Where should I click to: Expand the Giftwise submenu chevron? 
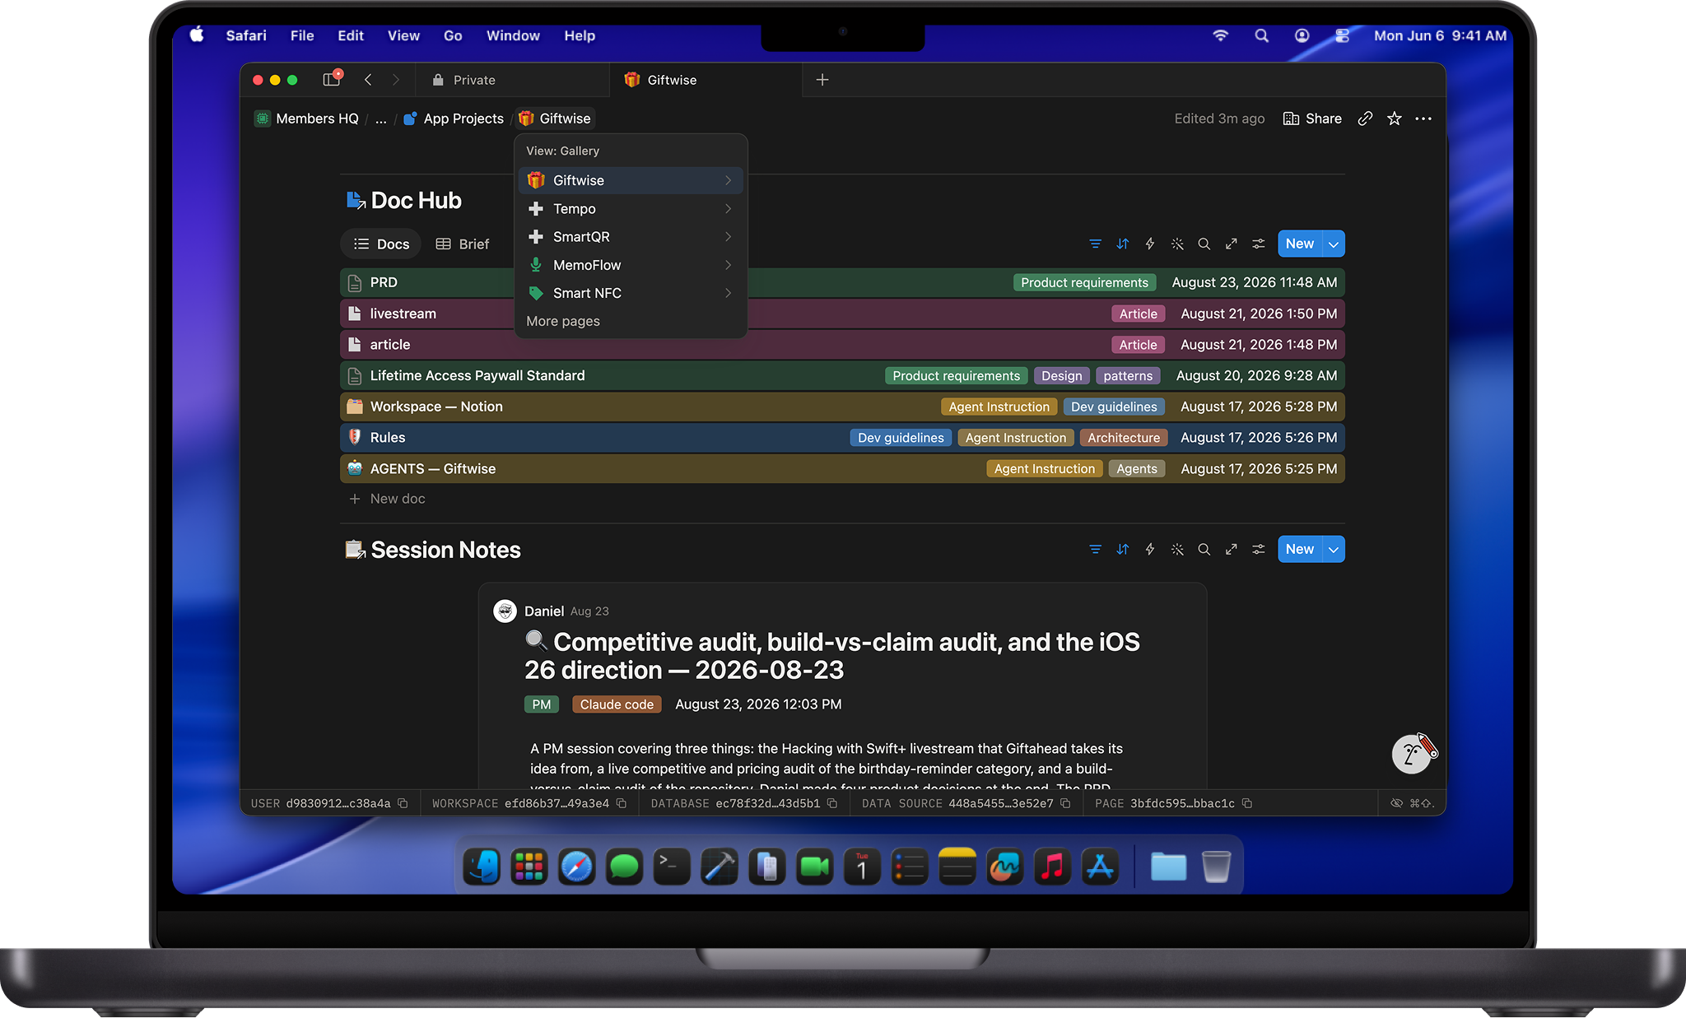pos(728,180)
